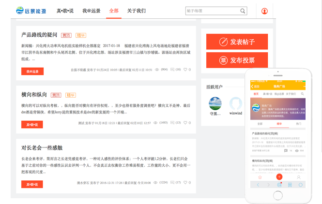This screenshot has height=204, width=322.
Task: Open the active user avatar winwind
Action: pos(235,103)
